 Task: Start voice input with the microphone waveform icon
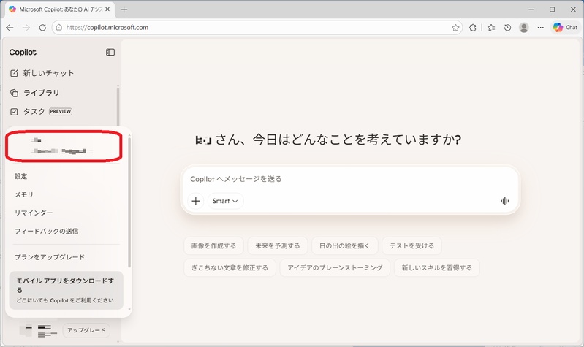coord(504,201)
